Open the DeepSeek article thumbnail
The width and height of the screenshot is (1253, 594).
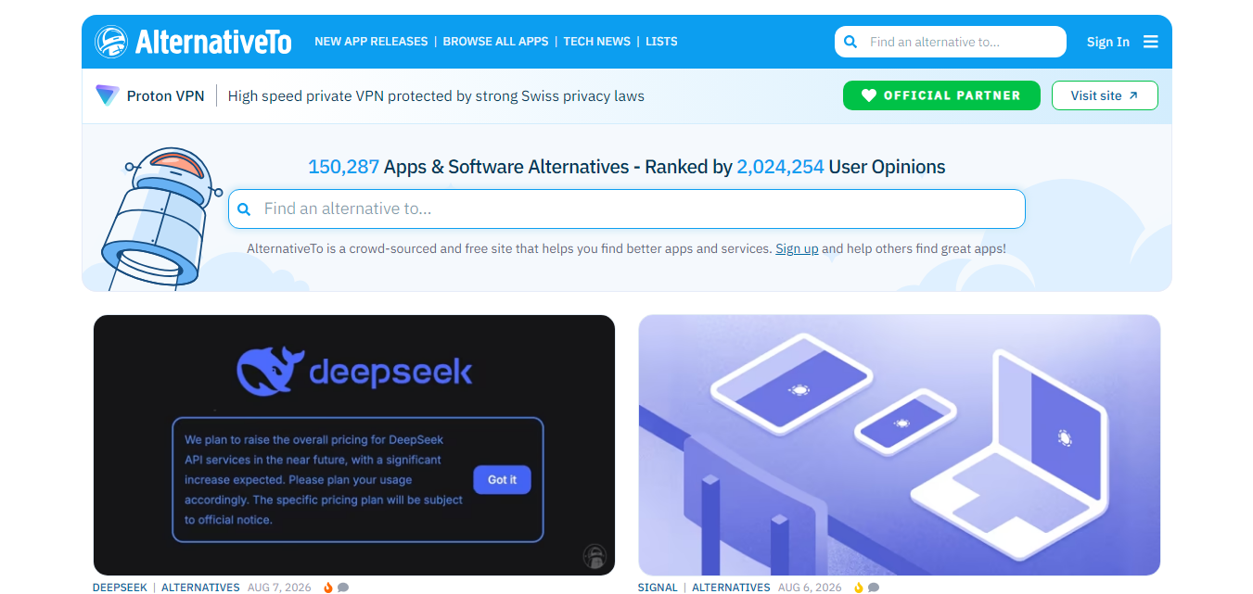pyautogui.click(x=354, y=445)
